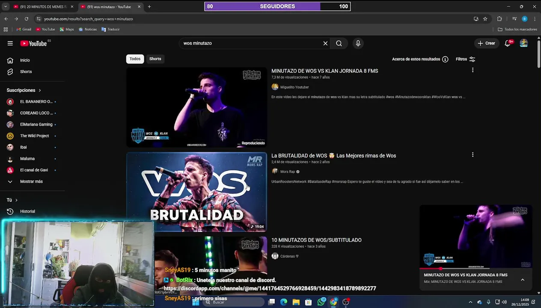Screen dimensions: 541x308
Task: Open Miguelito Youtuber channel
Action: tap(294, 87)
